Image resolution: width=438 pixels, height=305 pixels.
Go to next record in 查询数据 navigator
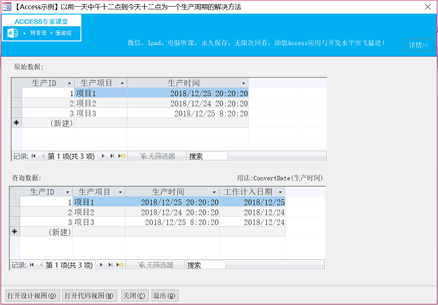tap(101, 265)
